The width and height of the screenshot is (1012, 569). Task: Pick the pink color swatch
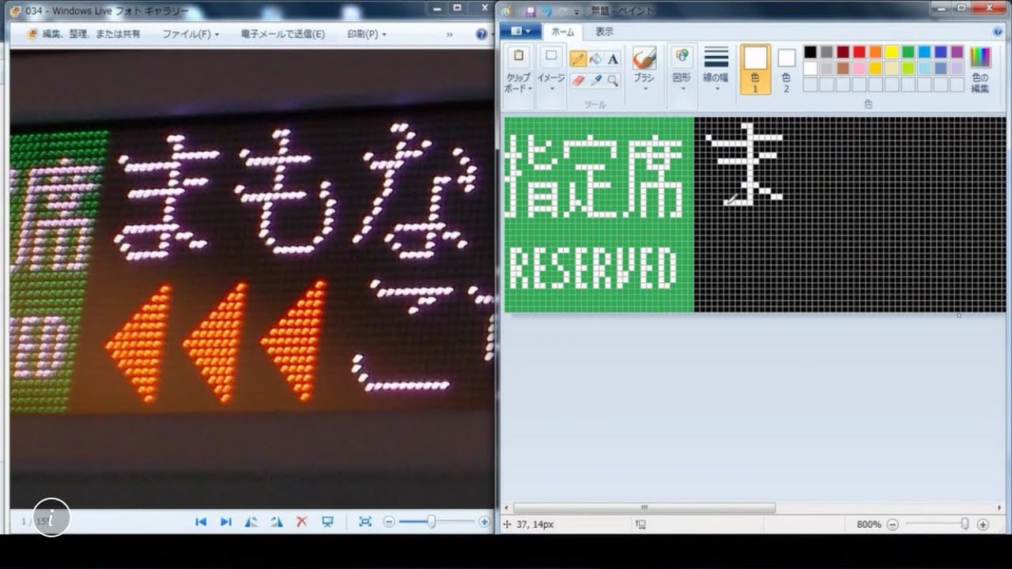click(x=859, y=68)
